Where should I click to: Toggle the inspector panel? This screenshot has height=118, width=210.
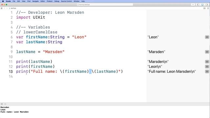click(207, 5)
